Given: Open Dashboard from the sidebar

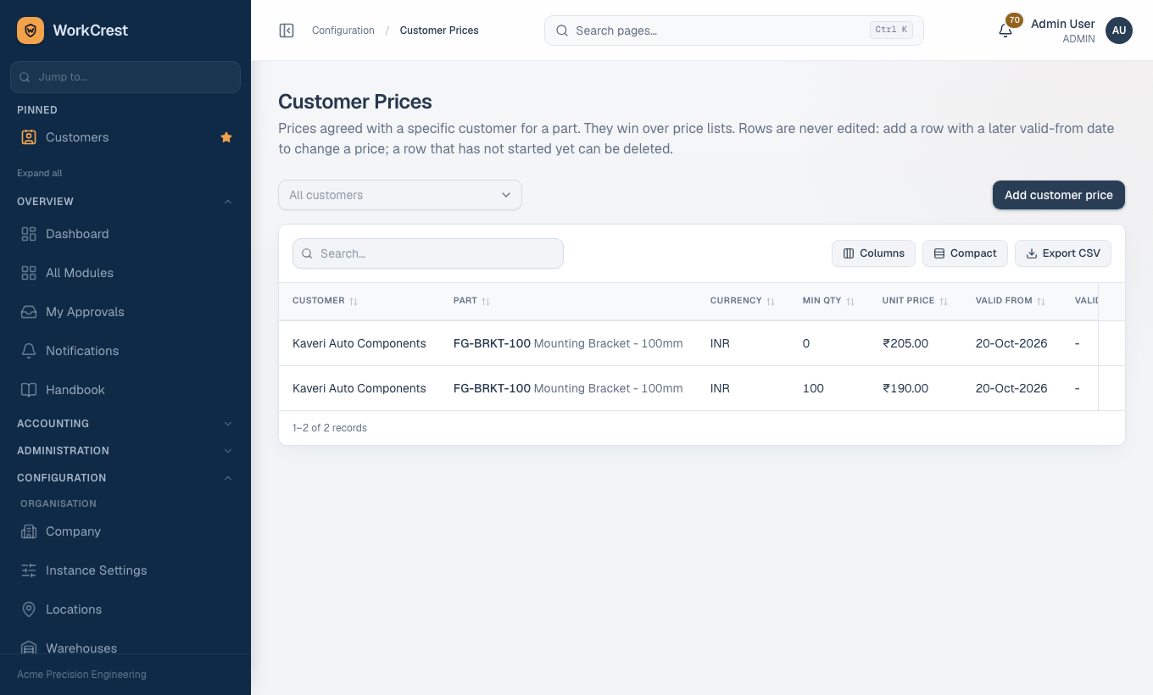Looking at the screenshot, I should (x=125, y=234).
